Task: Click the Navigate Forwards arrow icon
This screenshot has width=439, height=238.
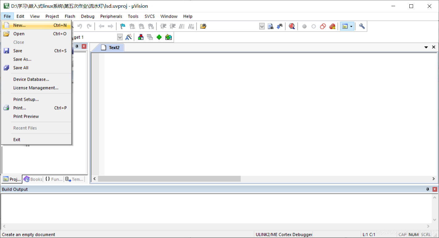Action: 110,26
